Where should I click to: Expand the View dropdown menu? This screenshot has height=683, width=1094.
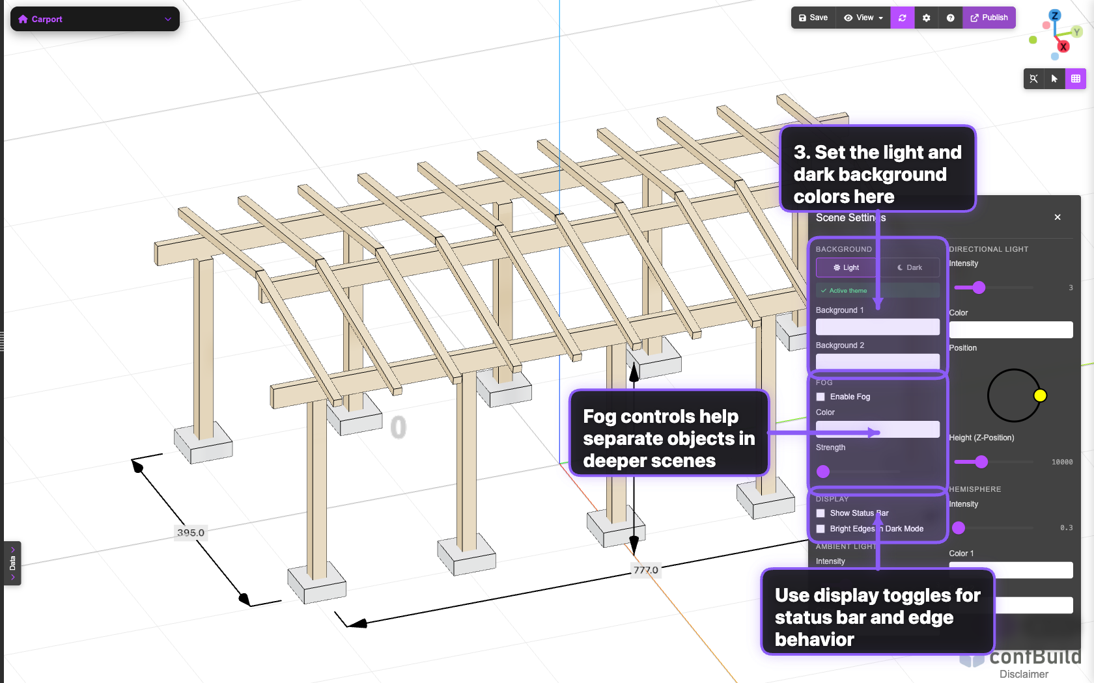pyautogui.click(x=863, y=18)
